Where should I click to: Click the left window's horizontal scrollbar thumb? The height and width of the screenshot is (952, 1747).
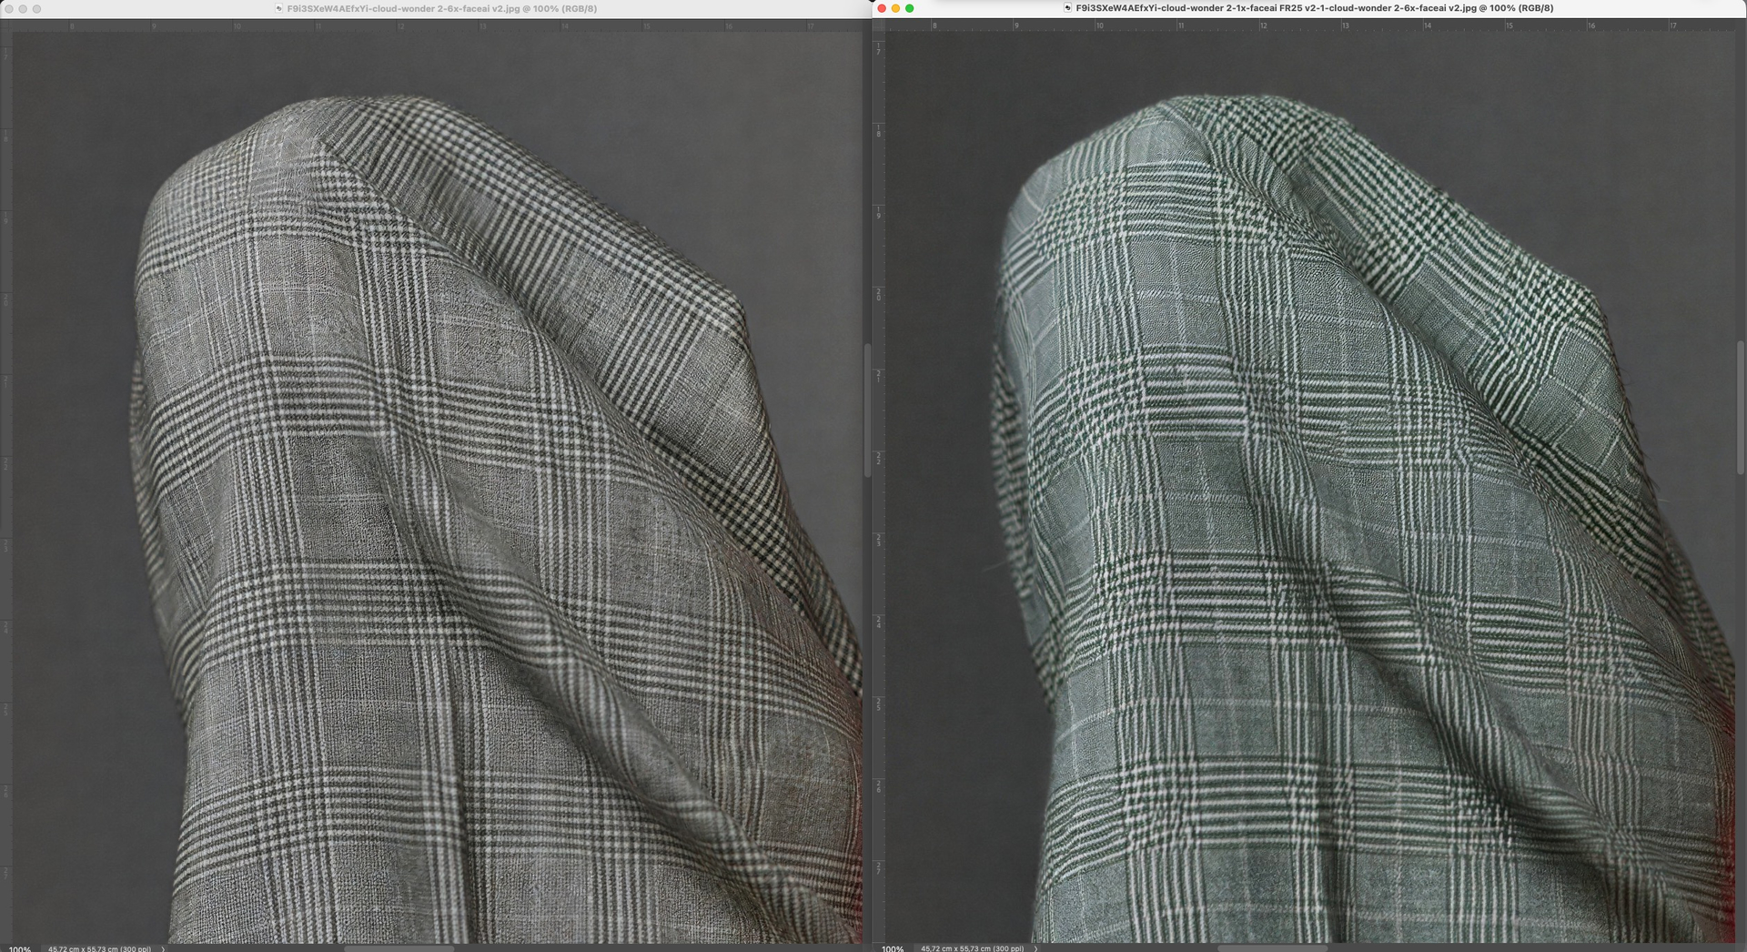click(399, 948)
